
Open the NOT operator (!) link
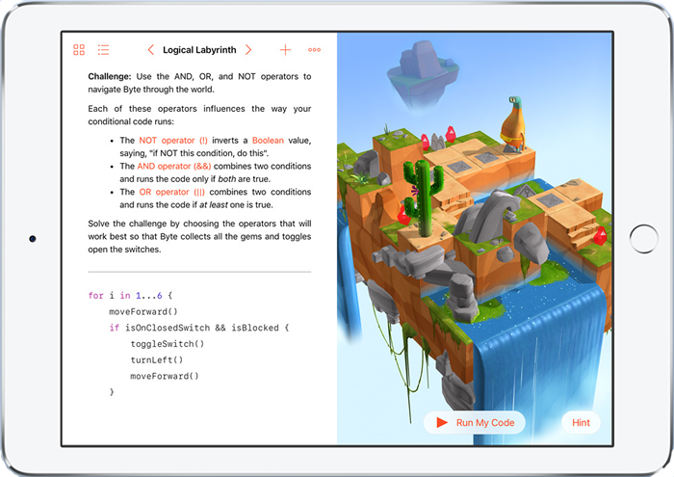(173, 141)
